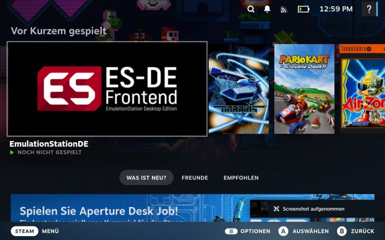Open the notifications bell
The width and height of the screenshot is (385, 240).
[267, 9]
